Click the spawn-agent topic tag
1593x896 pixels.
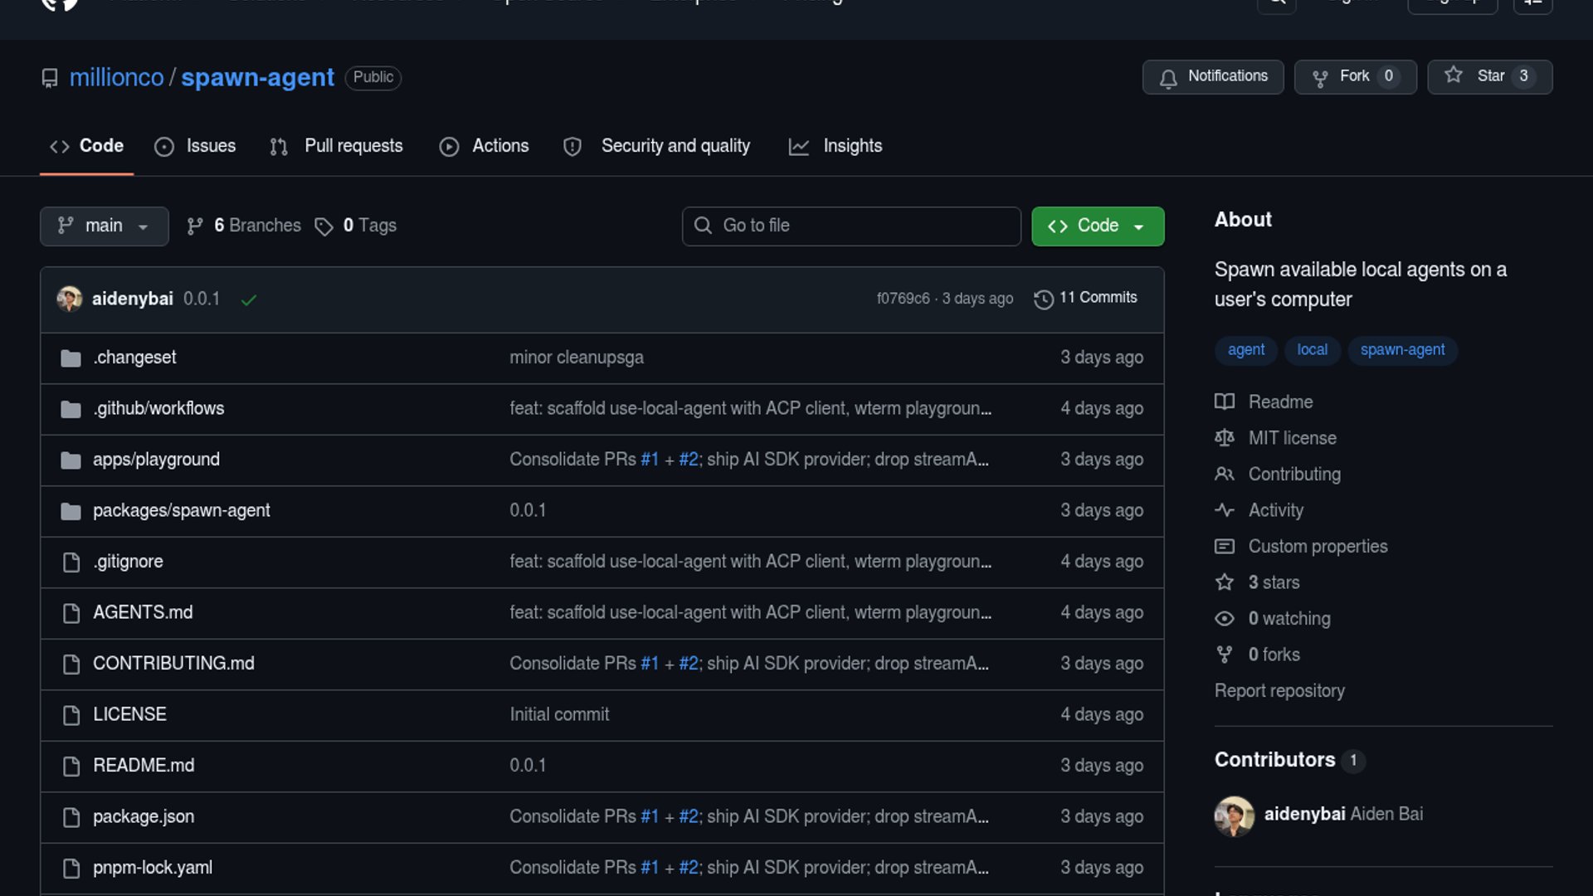(1401, 350)
